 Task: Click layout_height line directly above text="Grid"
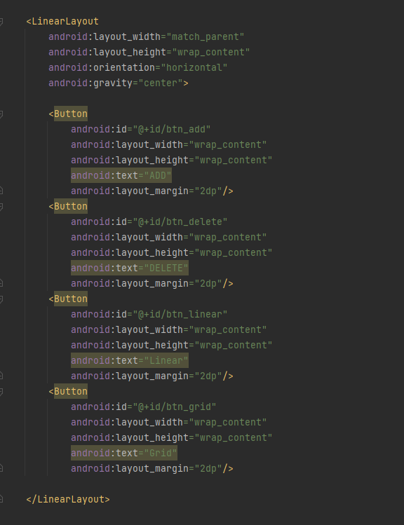coord(172,437)
